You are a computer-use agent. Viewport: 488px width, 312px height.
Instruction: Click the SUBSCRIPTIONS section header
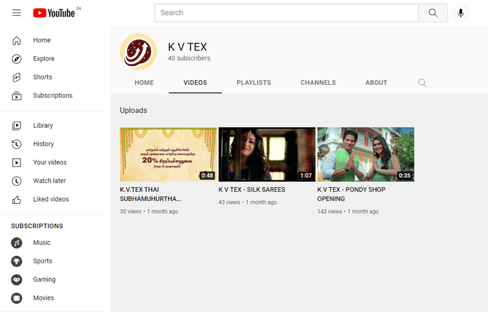(x=37, y=226)
